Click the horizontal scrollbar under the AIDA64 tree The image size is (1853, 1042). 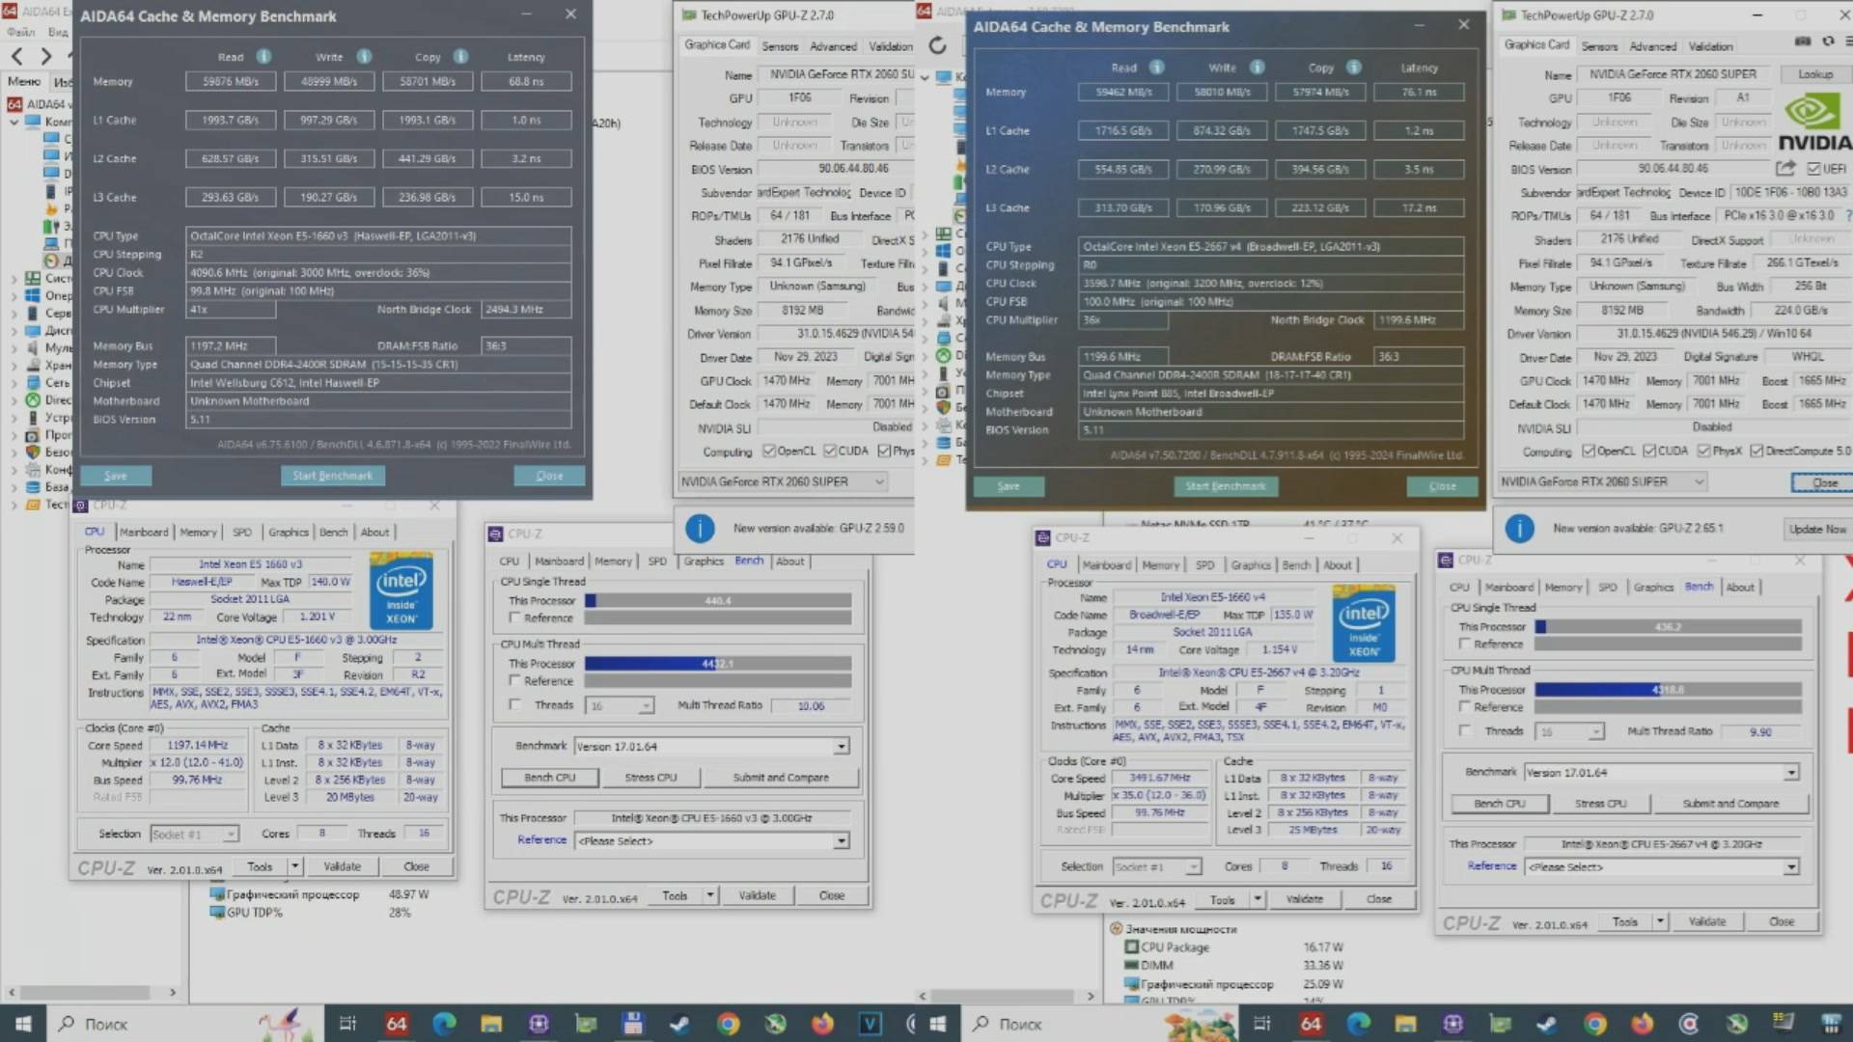(x=87, y=992)
